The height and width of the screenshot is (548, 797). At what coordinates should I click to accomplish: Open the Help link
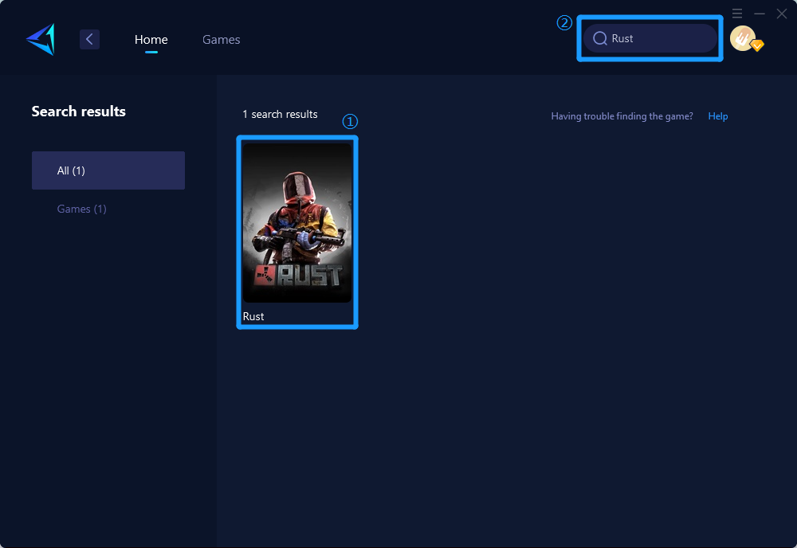pos(718,116)
